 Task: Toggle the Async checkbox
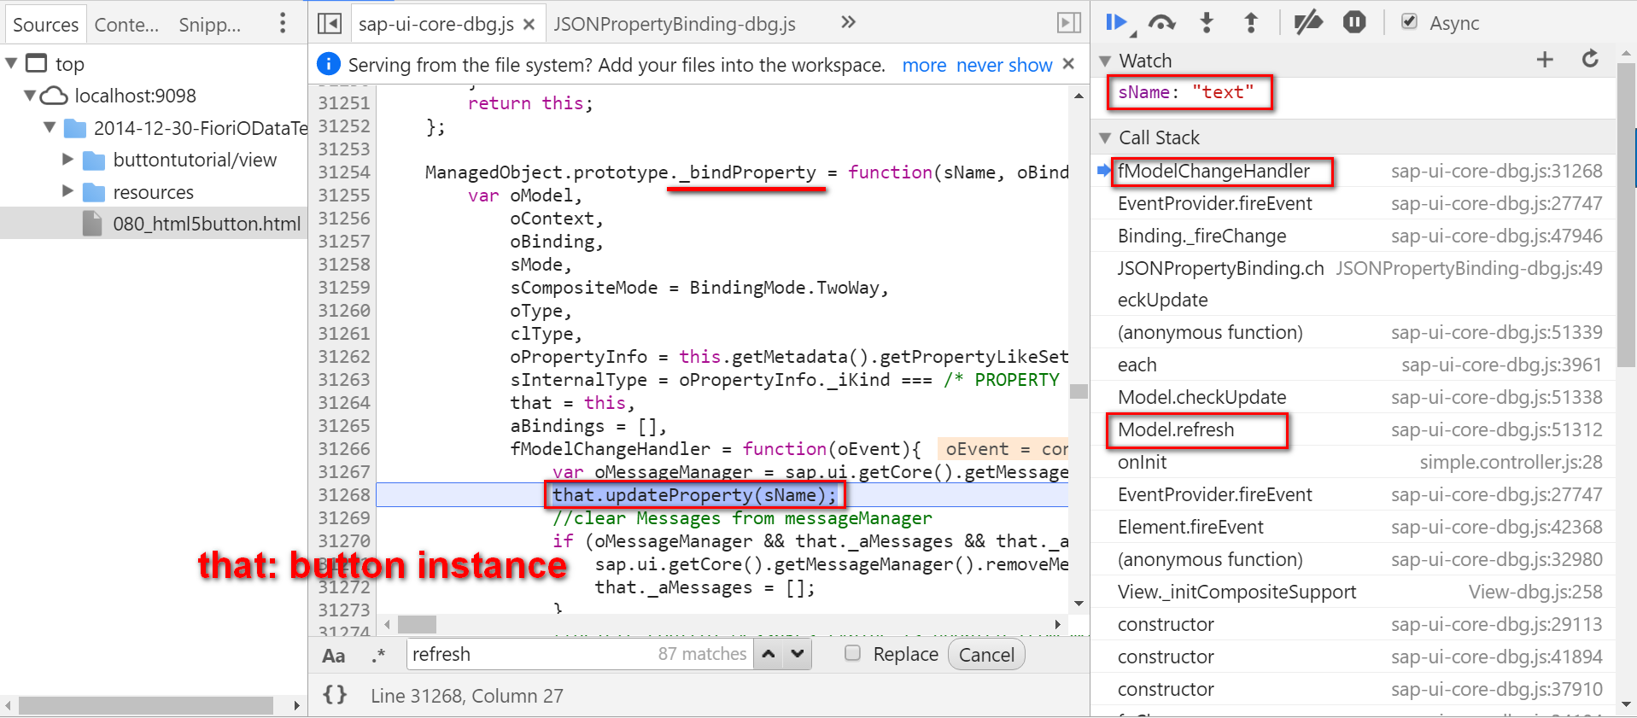click(x=1409, y=21)
